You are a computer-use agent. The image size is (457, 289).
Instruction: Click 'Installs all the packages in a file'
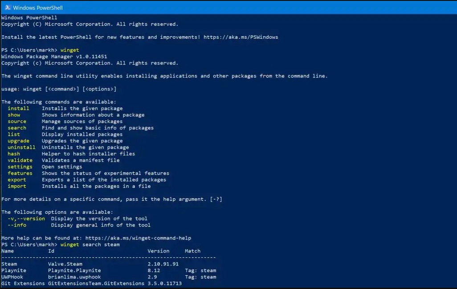tap(96, 186)
